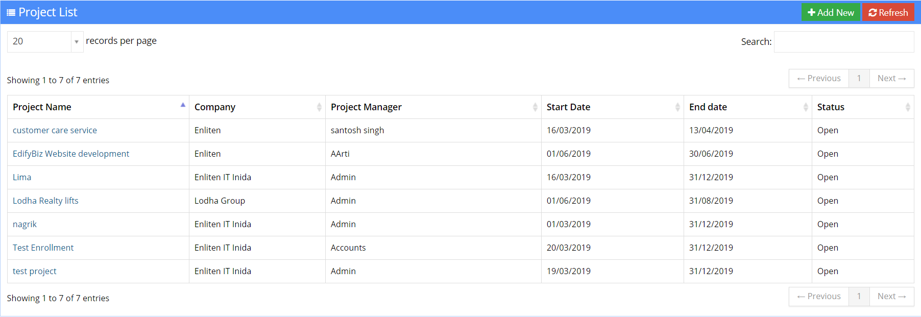Open the customer care service project

click(x=55, y=131)
